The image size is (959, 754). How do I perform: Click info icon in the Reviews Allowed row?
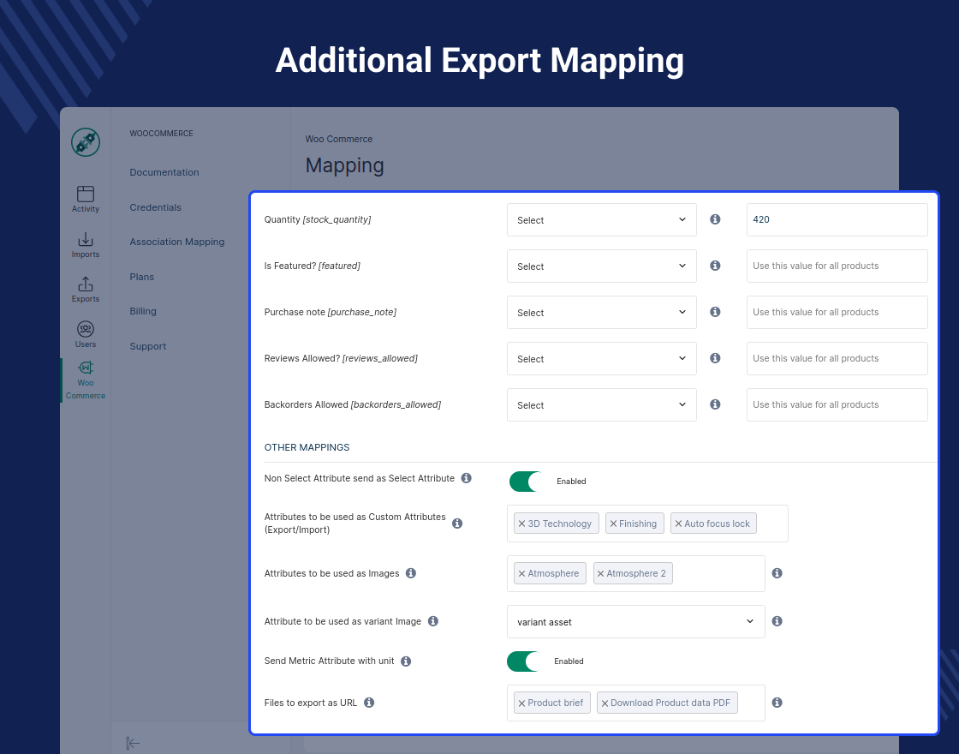point(715,358)
